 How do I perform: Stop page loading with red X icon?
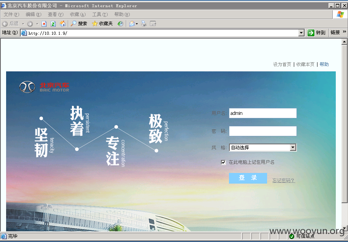click(x=44, y=24)
